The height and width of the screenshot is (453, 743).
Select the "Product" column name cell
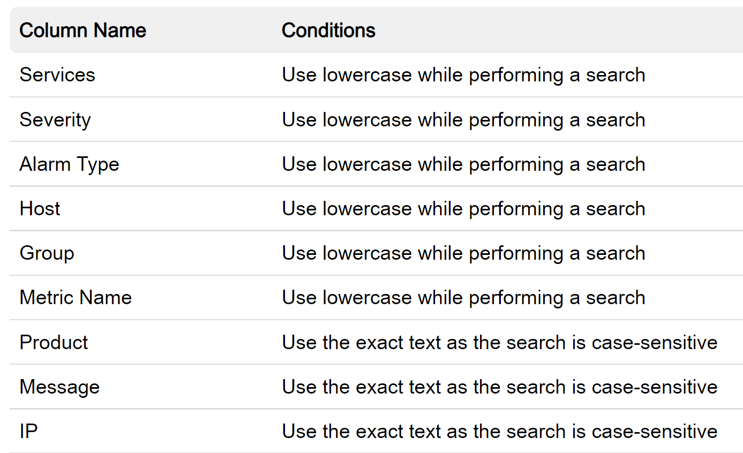[54, 342]
